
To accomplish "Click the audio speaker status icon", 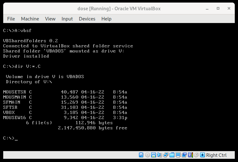I will click(x=160, y=155).
